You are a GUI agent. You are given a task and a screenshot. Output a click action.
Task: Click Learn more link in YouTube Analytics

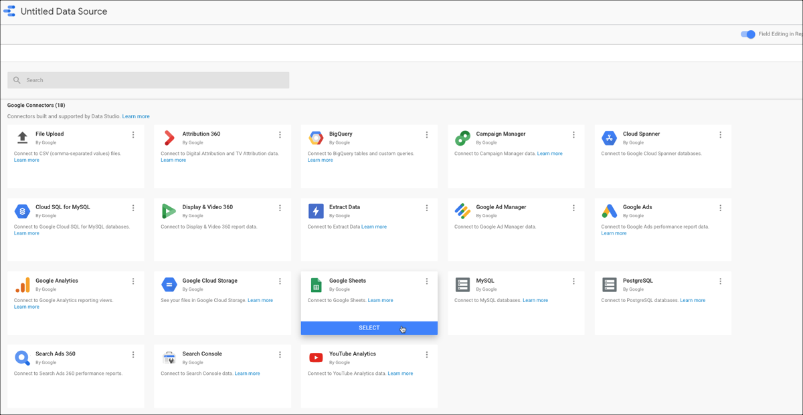[400, 374]
